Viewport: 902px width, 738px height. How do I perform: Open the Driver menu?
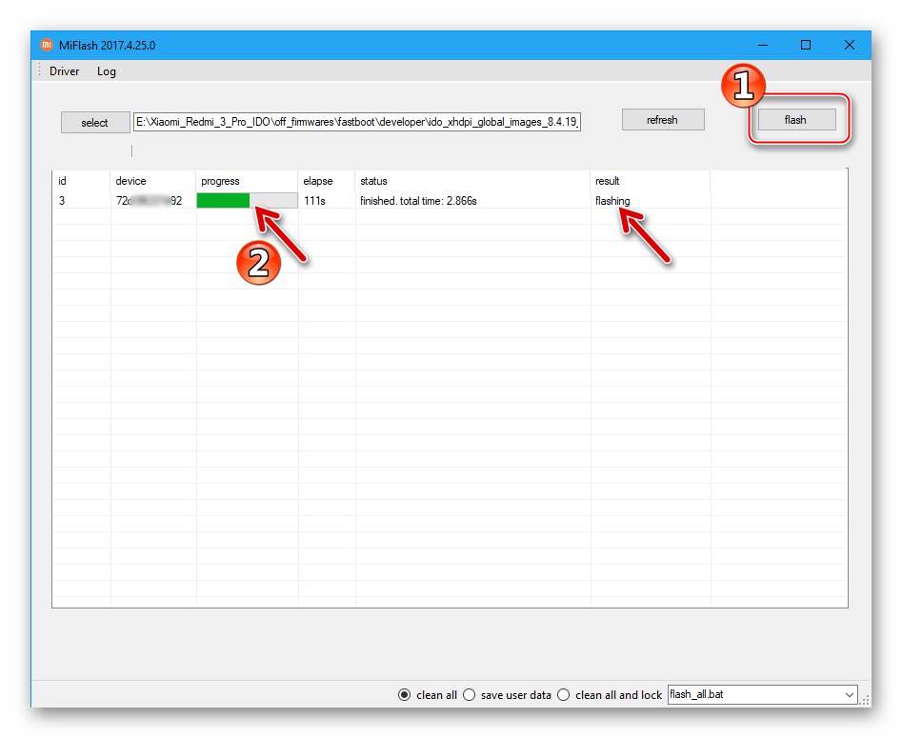click(64, 71)
